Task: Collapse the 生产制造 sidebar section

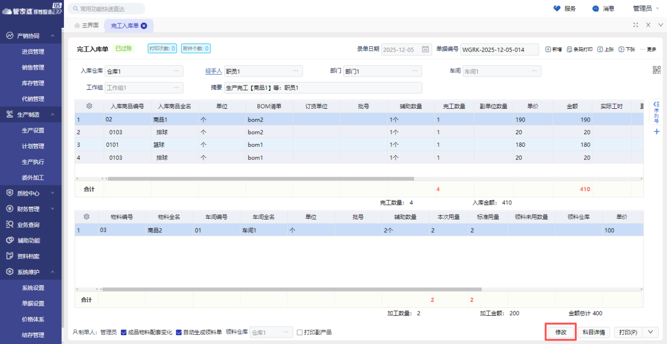Action: pyautogui.click(x=52, y=115)
